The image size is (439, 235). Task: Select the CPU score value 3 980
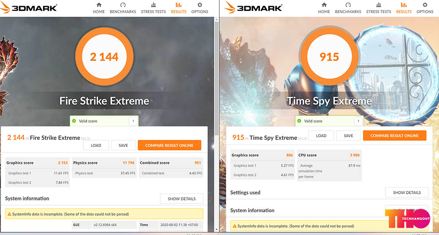354,155
